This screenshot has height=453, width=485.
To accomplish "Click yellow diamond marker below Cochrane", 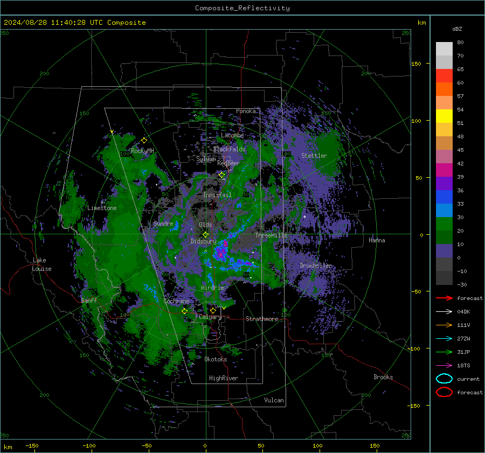I will tap(184, 311).
